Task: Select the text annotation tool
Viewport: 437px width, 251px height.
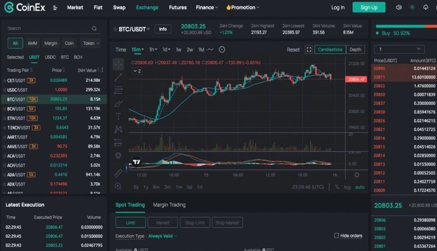Action: point(118,116)
